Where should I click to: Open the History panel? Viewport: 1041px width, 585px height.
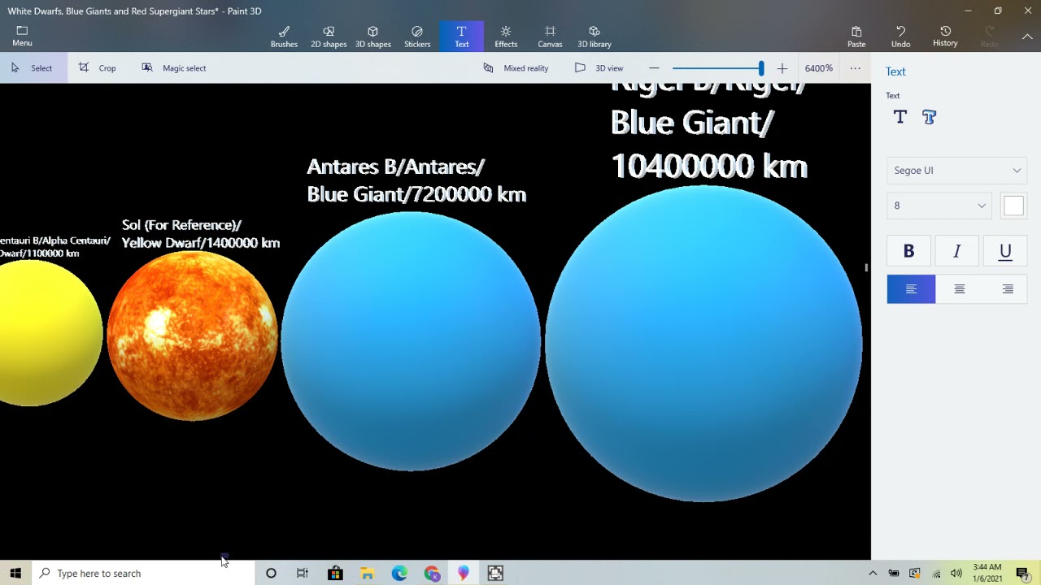945,37
